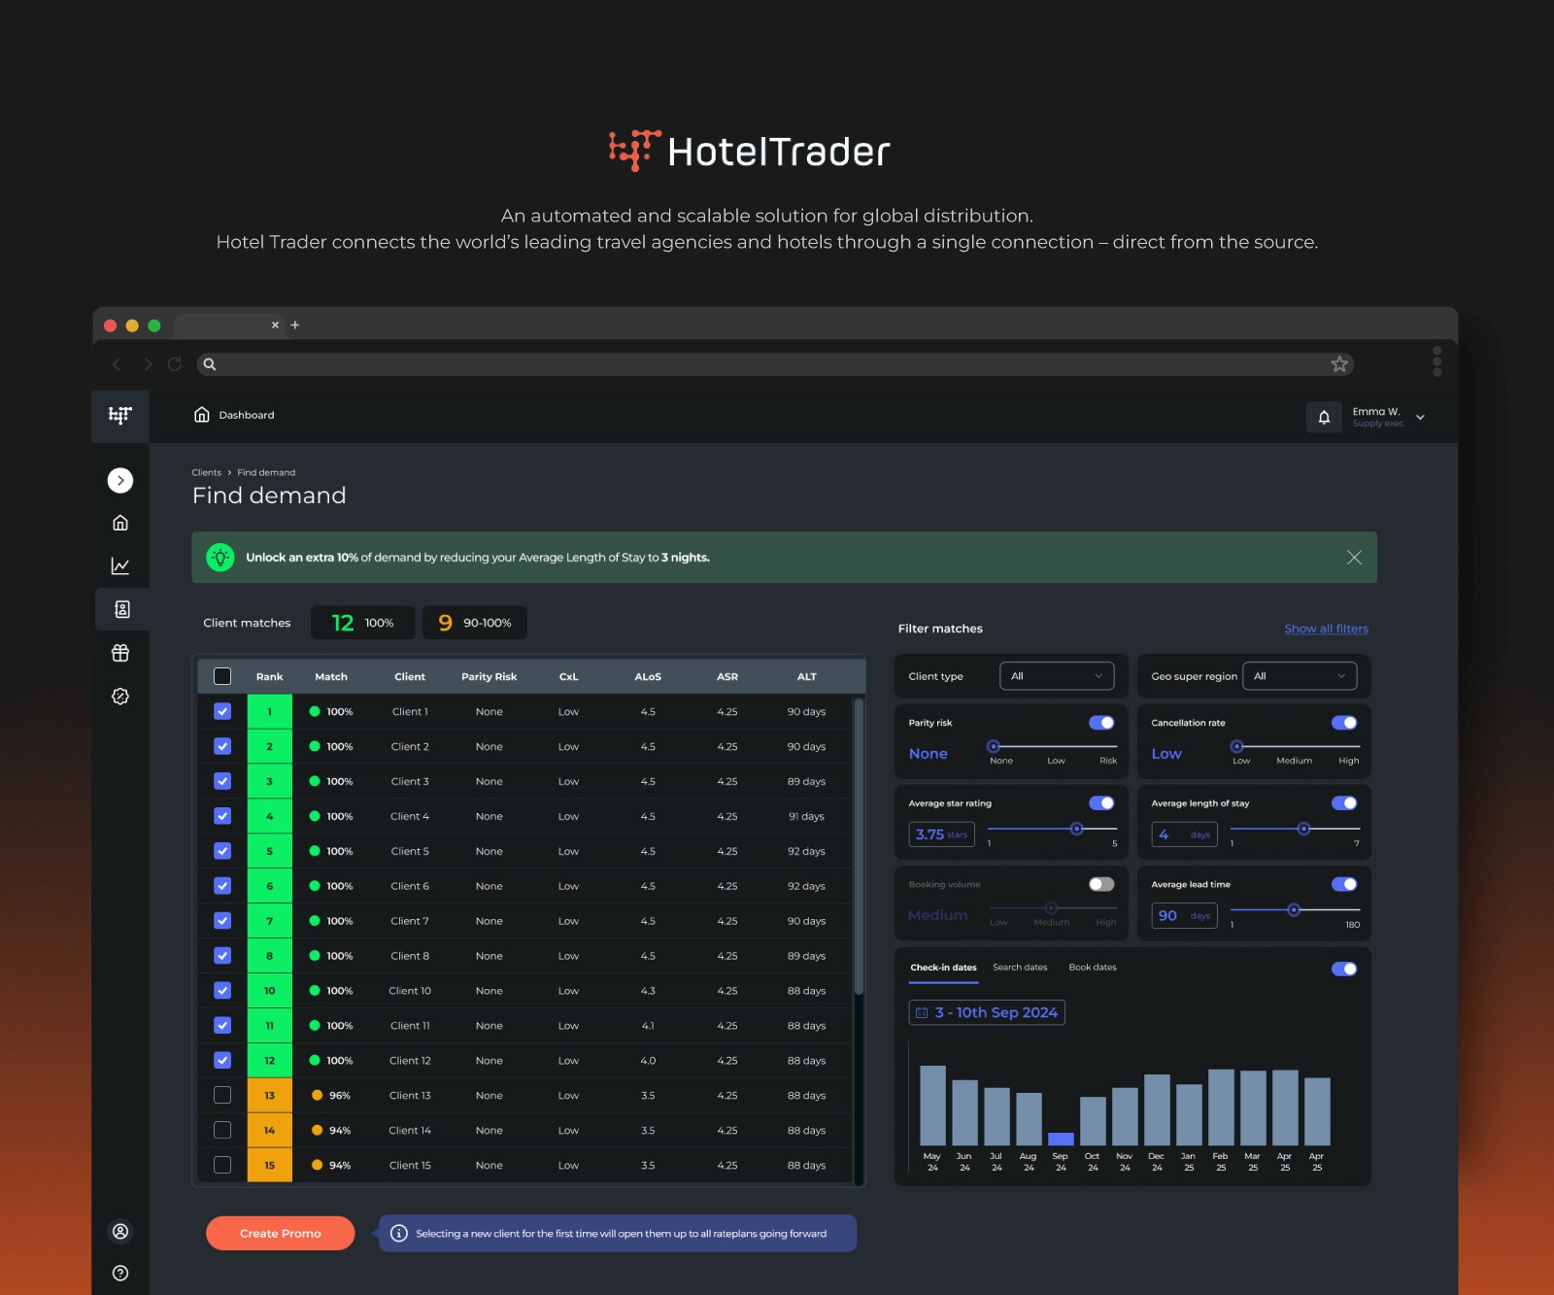
Task: Open the Geo super region dropdown
Action: 1300,676
